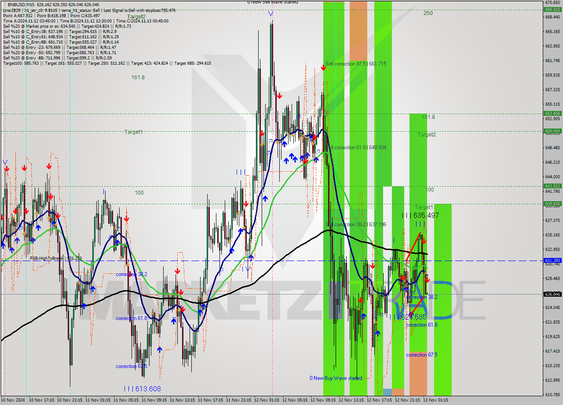This screenshot has height=405, width=563.
Task: Click the '| | | 613.608' low marker label
Action: tap(142, 389)
